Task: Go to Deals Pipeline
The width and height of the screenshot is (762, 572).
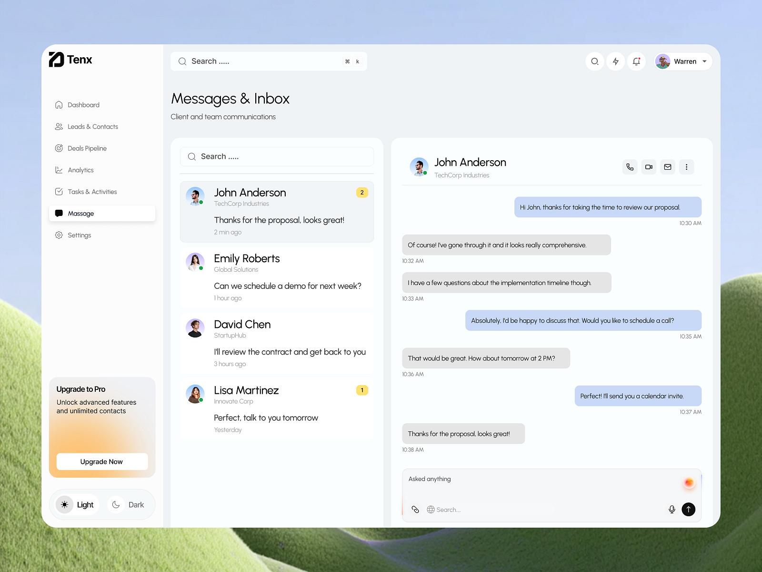Action: tap(59, 148)
